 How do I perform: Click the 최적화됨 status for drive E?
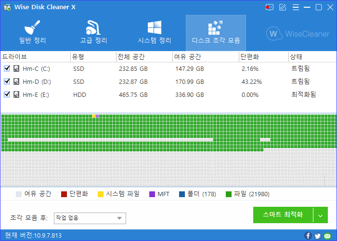pos(303,94)
